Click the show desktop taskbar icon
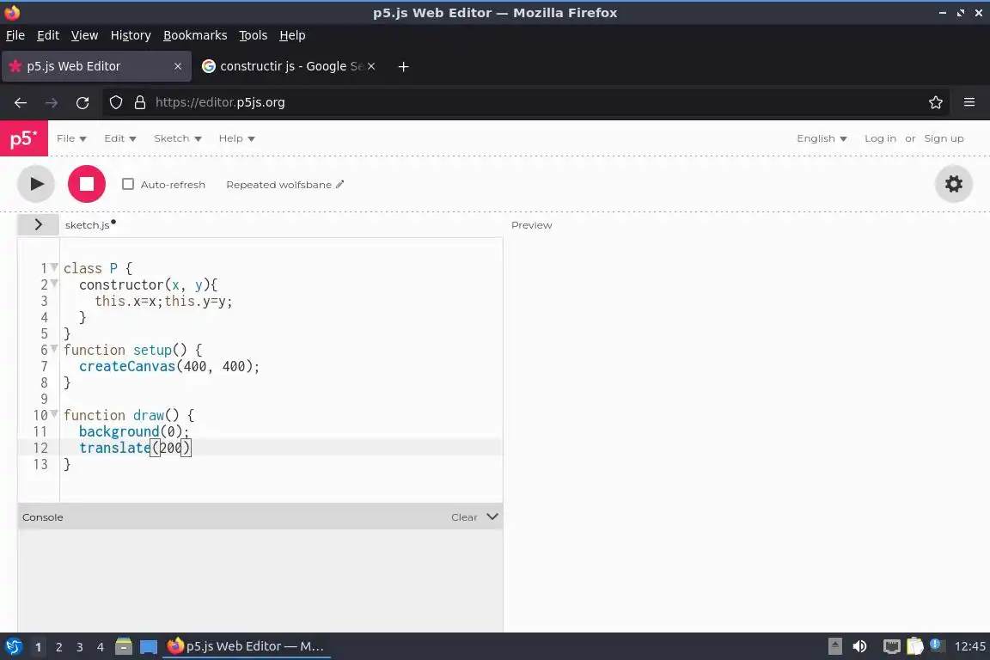The height and width of the screenshot is (660, 990). click(149, 646)
